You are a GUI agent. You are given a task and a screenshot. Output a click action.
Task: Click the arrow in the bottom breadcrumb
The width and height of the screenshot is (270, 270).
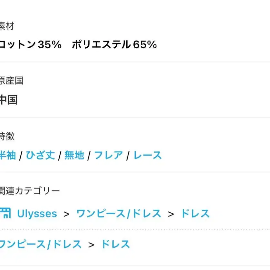91,245
